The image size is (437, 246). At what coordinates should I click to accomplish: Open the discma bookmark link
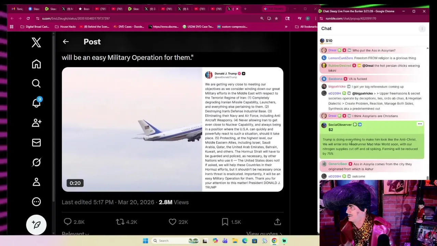pos(163,27)
